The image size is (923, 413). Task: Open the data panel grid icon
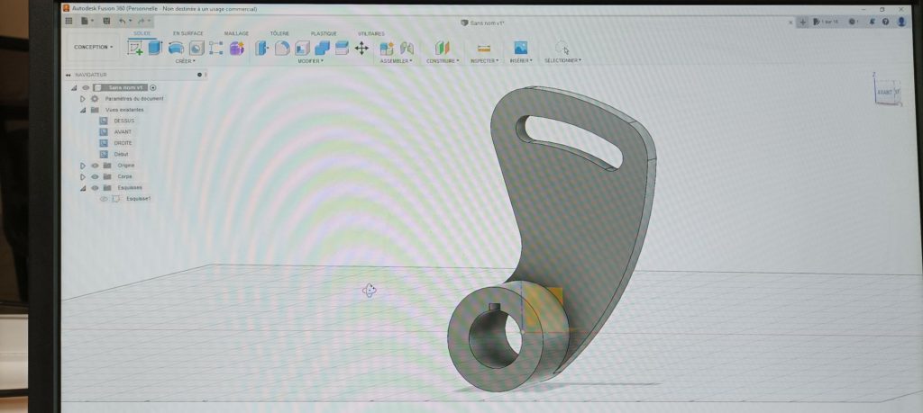point(68,21)
